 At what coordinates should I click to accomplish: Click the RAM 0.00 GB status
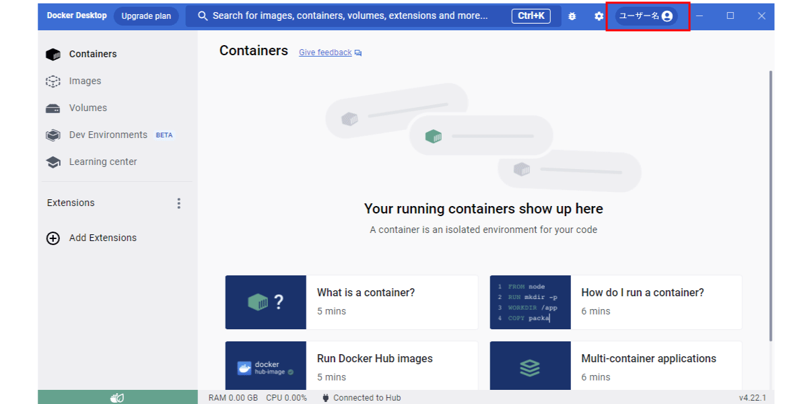coord(233,398)
